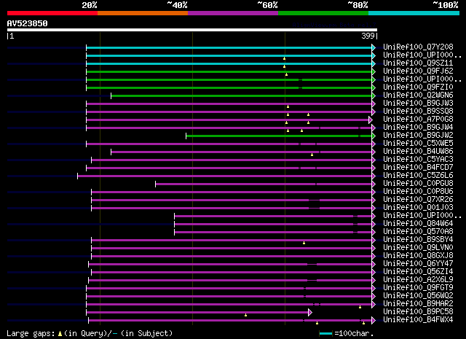This screenshot has height=339, width=466.
Task: Select the UniRef100_C5Z6L6 hit name
Action: coord(418,176)
